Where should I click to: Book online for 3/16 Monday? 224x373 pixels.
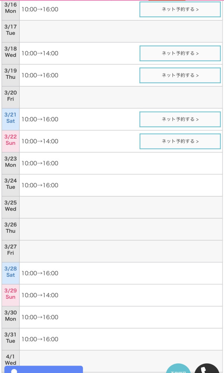(x=180, y=9)
